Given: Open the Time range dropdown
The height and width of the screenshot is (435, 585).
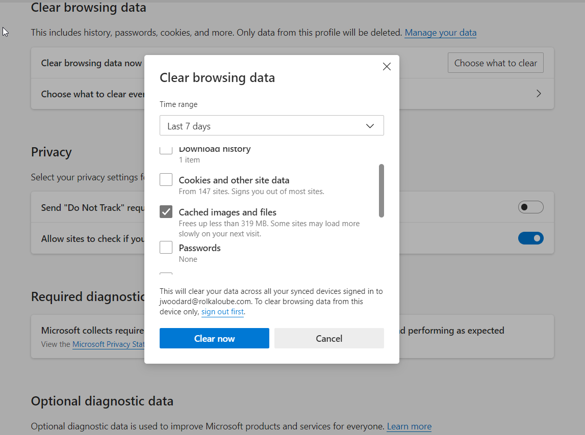Looking at the screenshot, I should 271,125.
